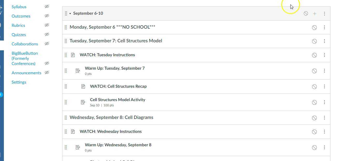Screen dimensions: 339x161
Task: Open the Syllabus navigation link
Action: click(19, 7)
